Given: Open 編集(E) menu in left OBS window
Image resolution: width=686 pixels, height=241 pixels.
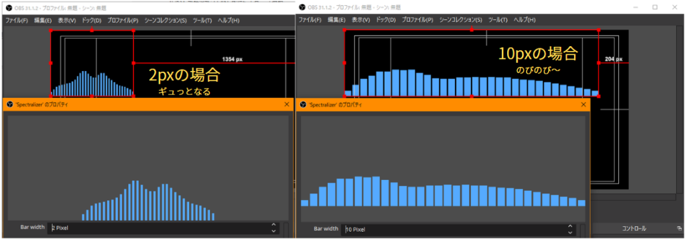Looking at the screenshot, I should [43, 21].
